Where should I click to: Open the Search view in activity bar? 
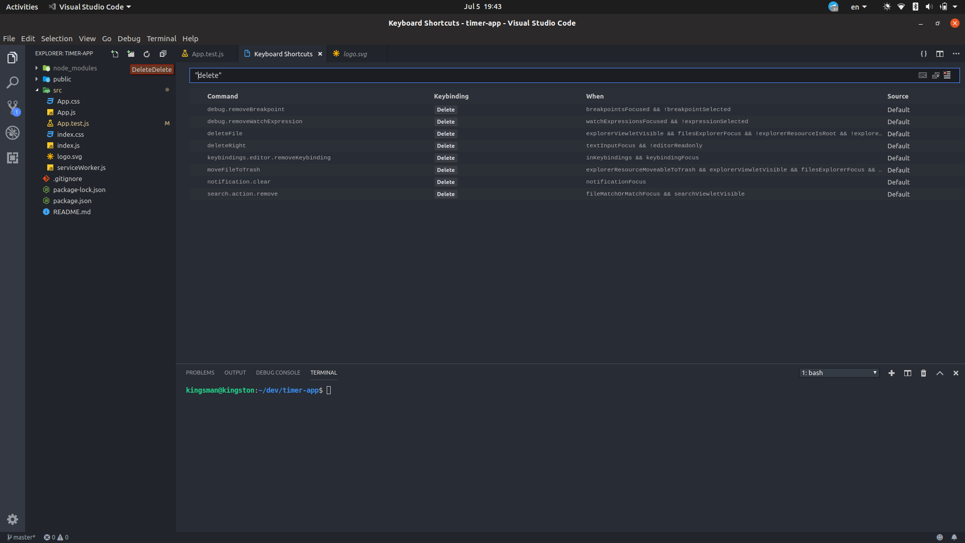click(13, 82)
